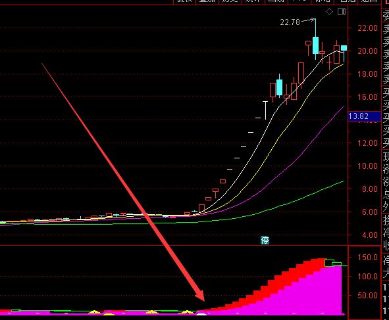Viewport: 389px width, 320px height.
Task: Click the 20.00 price axis label
Action: [367, 51]
